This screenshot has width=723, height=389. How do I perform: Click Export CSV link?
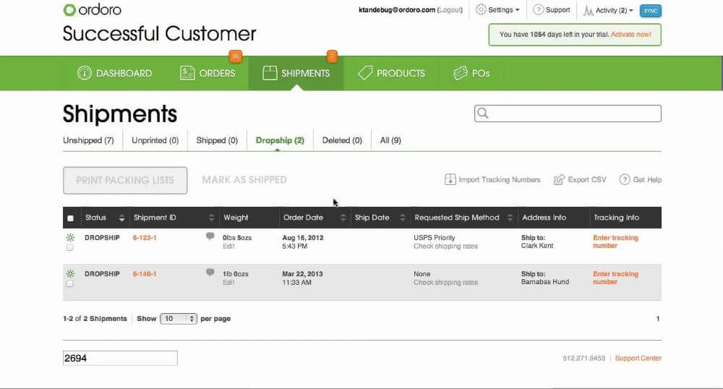coord(587,180)
